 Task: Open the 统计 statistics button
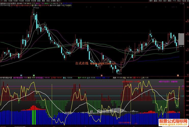click(x=165, y=1)
